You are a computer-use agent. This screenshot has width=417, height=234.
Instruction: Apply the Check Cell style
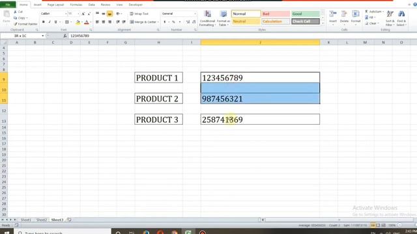click(x=306, y=21)
